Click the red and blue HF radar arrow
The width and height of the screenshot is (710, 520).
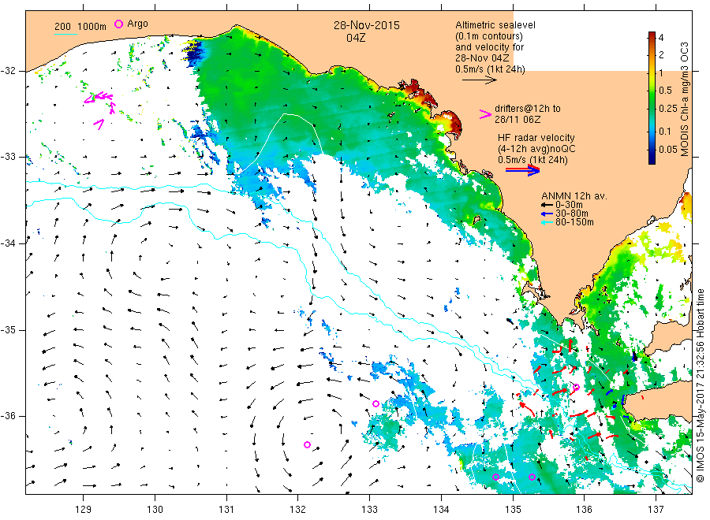(522, 170)
